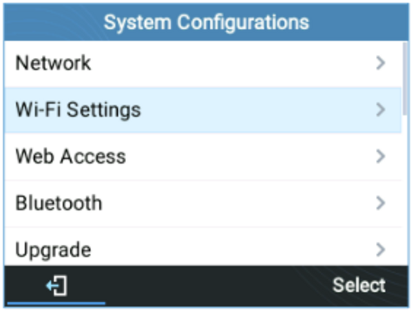Click the Network label text
The height and width of the screenshot is (311, 413).
click(53, 63)
